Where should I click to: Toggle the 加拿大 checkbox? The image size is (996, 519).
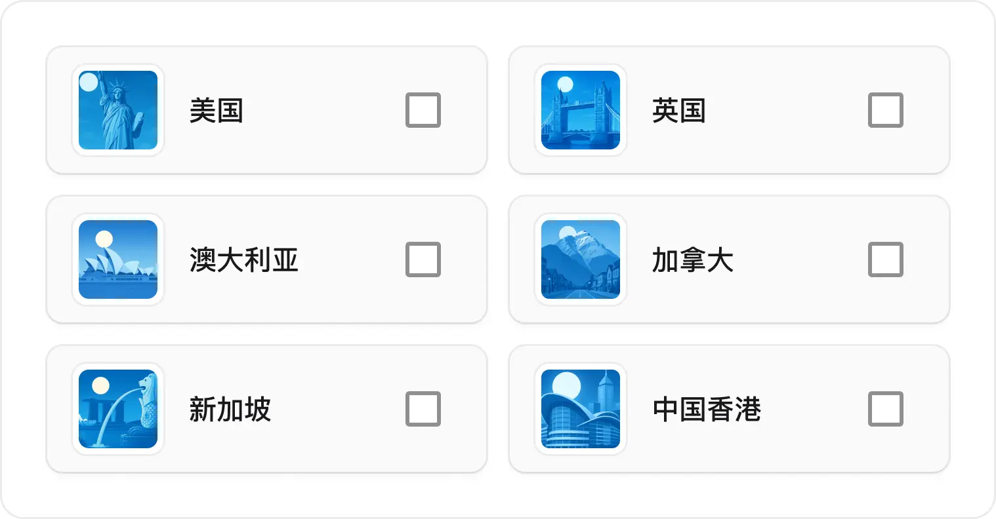pos(886,259)
